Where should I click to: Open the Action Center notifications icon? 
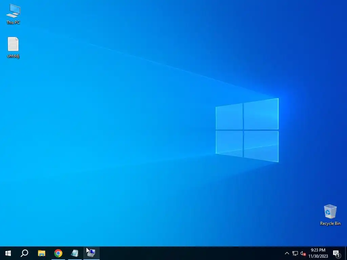[x=336, y=253]
